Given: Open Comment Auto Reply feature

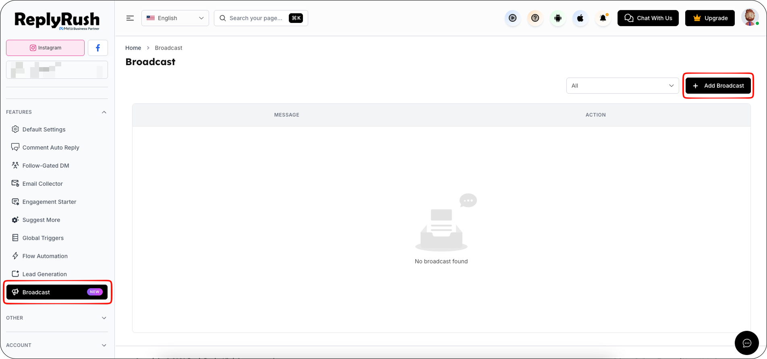Looking at the screenshot, I should click(x=57, y=148).
